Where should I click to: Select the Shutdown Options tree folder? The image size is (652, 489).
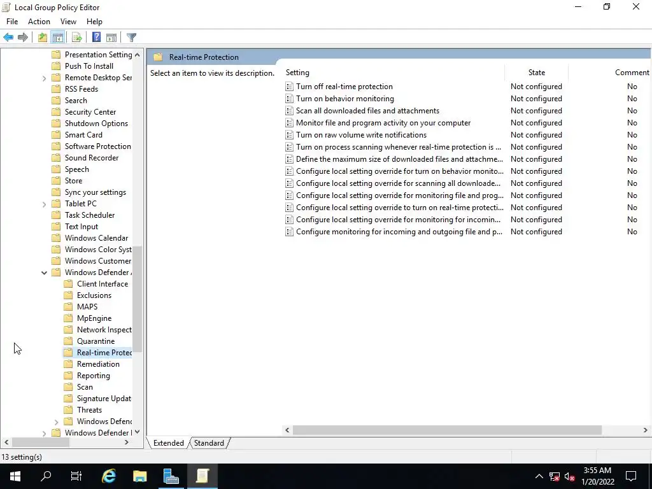point(97,124)
